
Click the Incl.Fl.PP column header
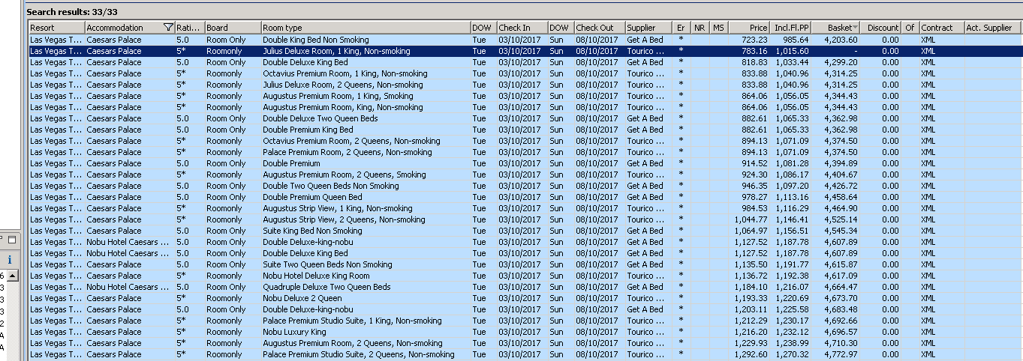pos(791,28)
